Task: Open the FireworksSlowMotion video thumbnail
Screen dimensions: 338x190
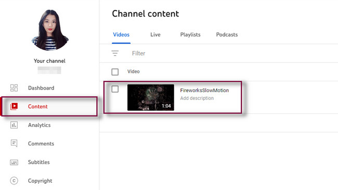Action: click(151, 97)
